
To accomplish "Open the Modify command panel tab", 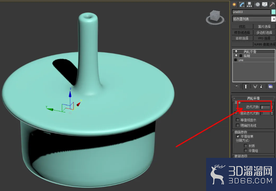I will pos(242,5).
